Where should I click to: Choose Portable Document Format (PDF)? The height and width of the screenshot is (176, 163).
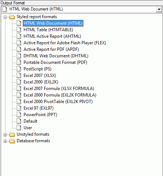tap(55, 62)
